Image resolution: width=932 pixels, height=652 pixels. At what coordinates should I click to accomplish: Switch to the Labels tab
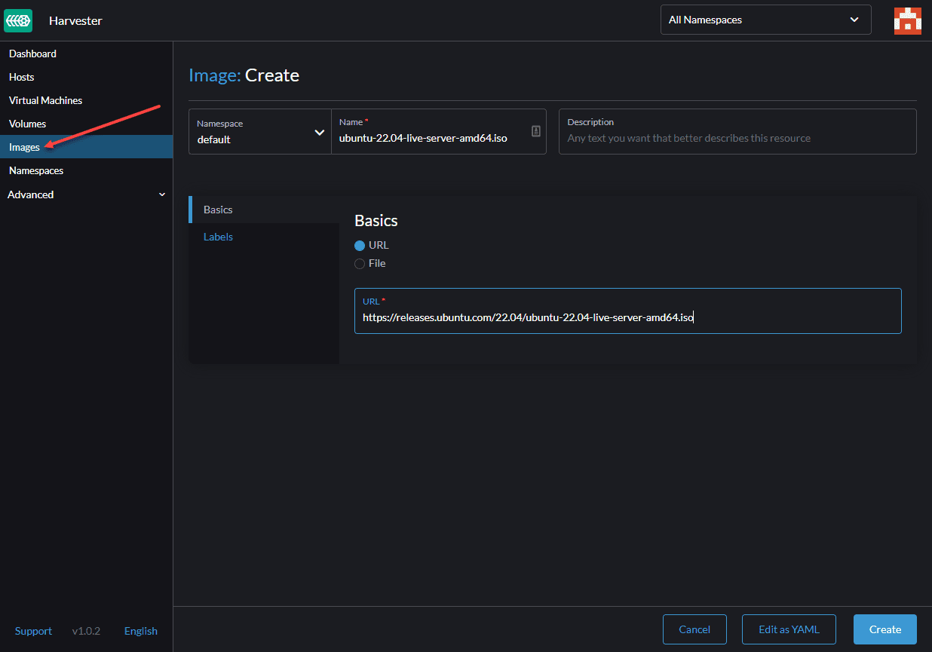coord(218,237)
